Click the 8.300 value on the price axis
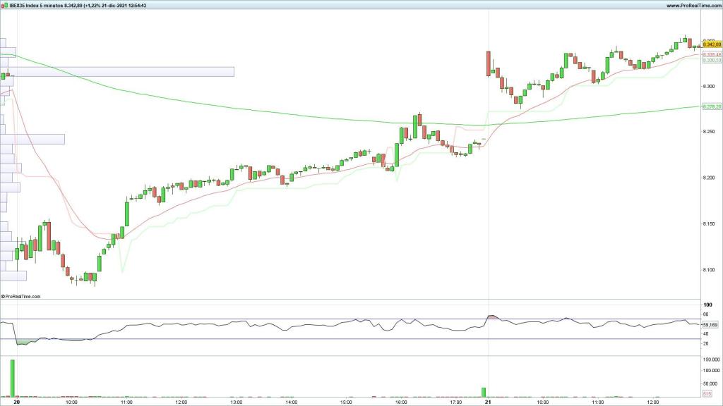The height and width of the screenshot is (406, 723). tap(710, 85)
